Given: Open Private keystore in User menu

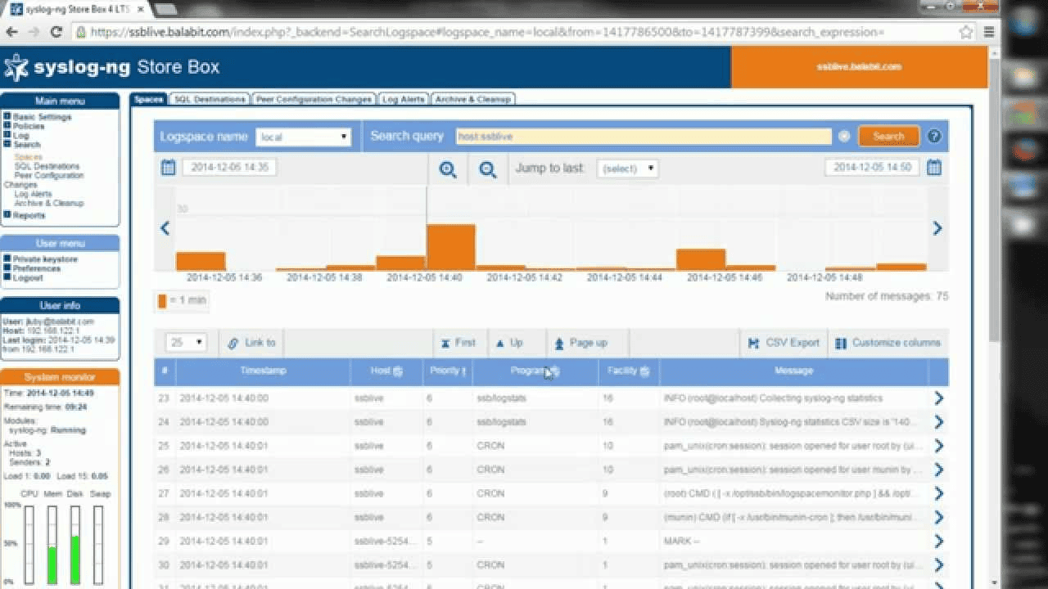Looking at the screenshot, I should [x=45, y=259].
